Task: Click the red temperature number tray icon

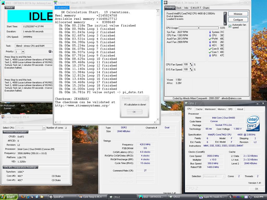Action: (234, 197)
